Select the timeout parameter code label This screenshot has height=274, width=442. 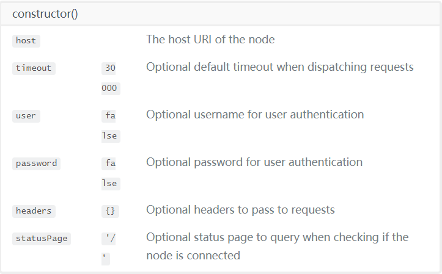[x=34, y=68]
